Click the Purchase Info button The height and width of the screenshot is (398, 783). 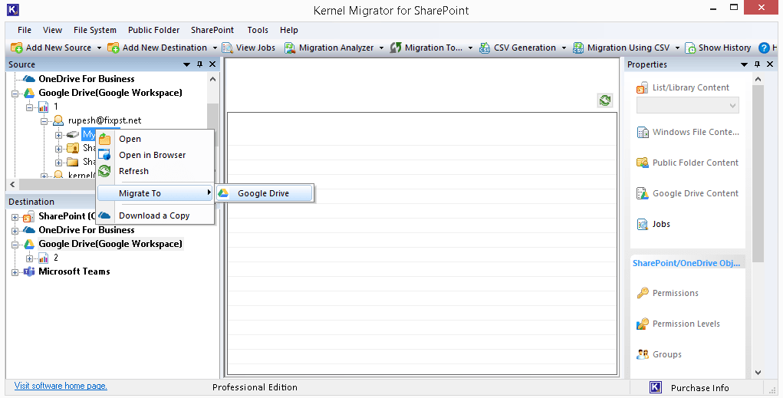click(x=699, y=387)
